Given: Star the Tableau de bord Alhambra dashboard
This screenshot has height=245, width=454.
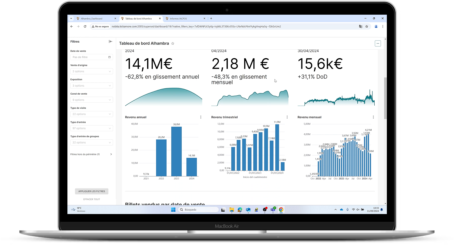Looking at the screenshot, I should point(173,43).
